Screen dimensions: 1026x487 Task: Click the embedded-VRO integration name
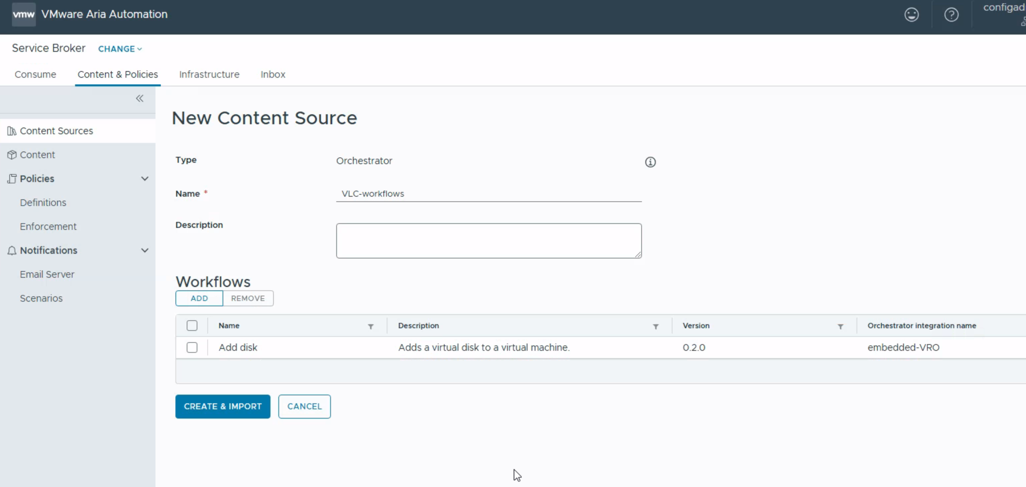click(903, 347)
